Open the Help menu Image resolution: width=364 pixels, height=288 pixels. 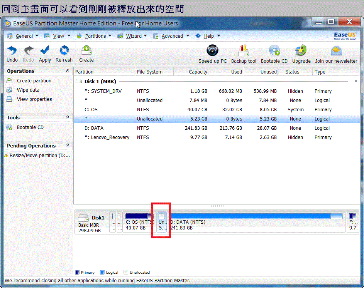click(209, 36)
